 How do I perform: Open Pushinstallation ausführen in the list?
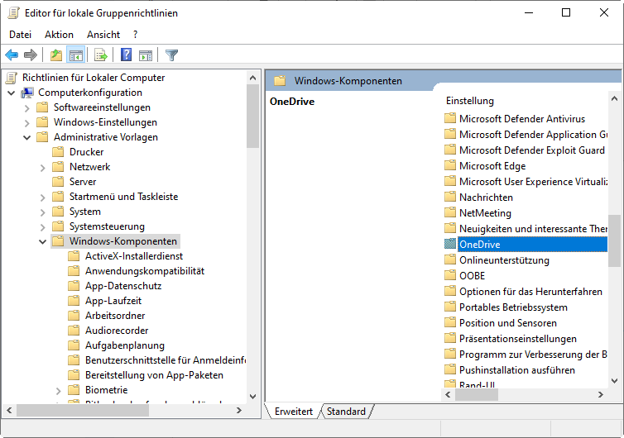[x=517, y=370]
